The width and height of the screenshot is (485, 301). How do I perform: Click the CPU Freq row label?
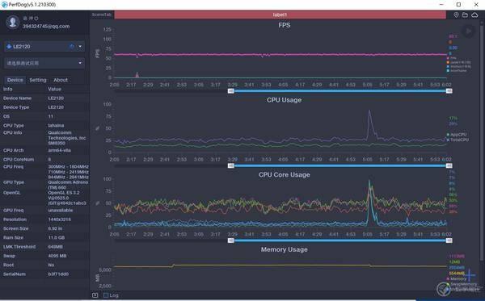[x=13, y=167]
